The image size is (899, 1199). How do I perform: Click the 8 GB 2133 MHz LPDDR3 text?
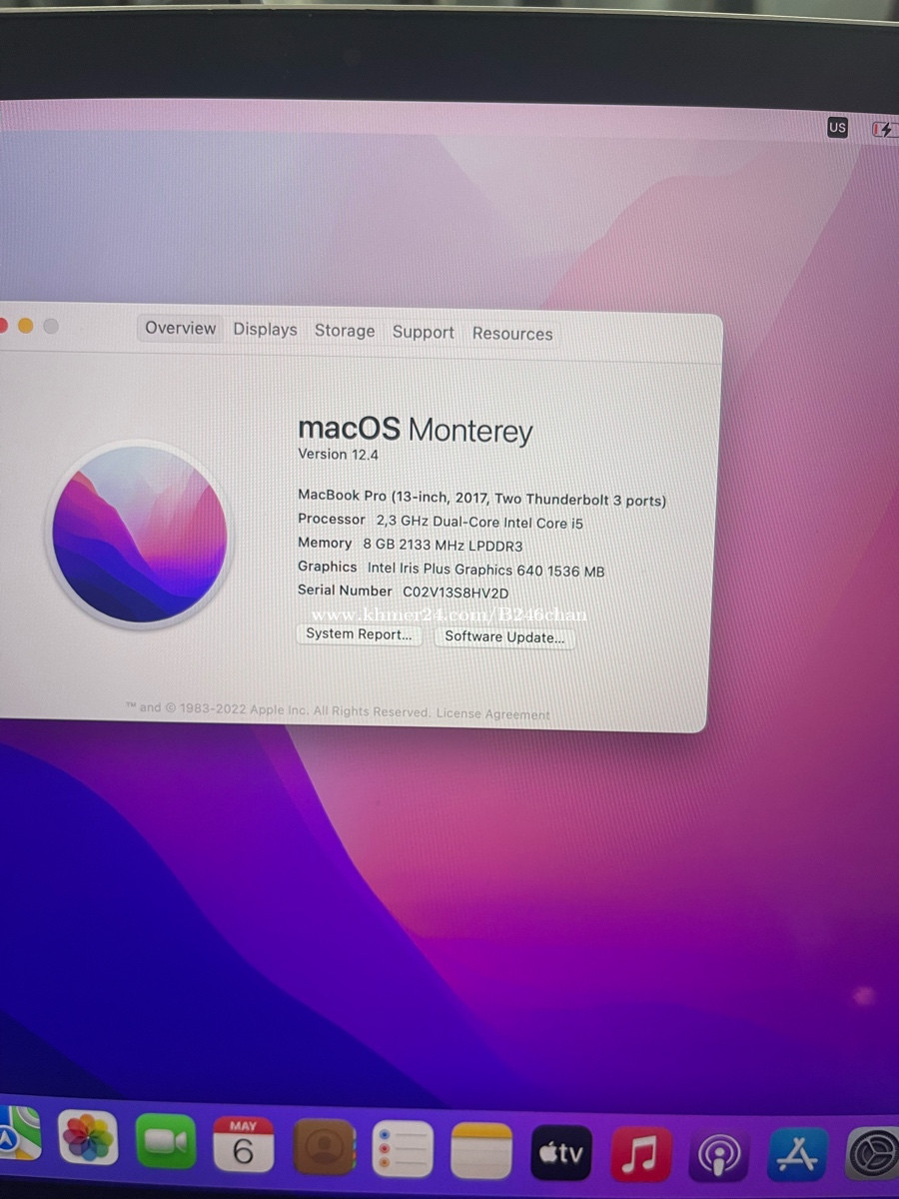point(442,546)
